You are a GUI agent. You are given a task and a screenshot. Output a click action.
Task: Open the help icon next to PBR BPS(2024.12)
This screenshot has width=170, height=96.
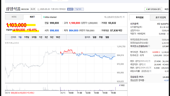click(x=150, y=68)
